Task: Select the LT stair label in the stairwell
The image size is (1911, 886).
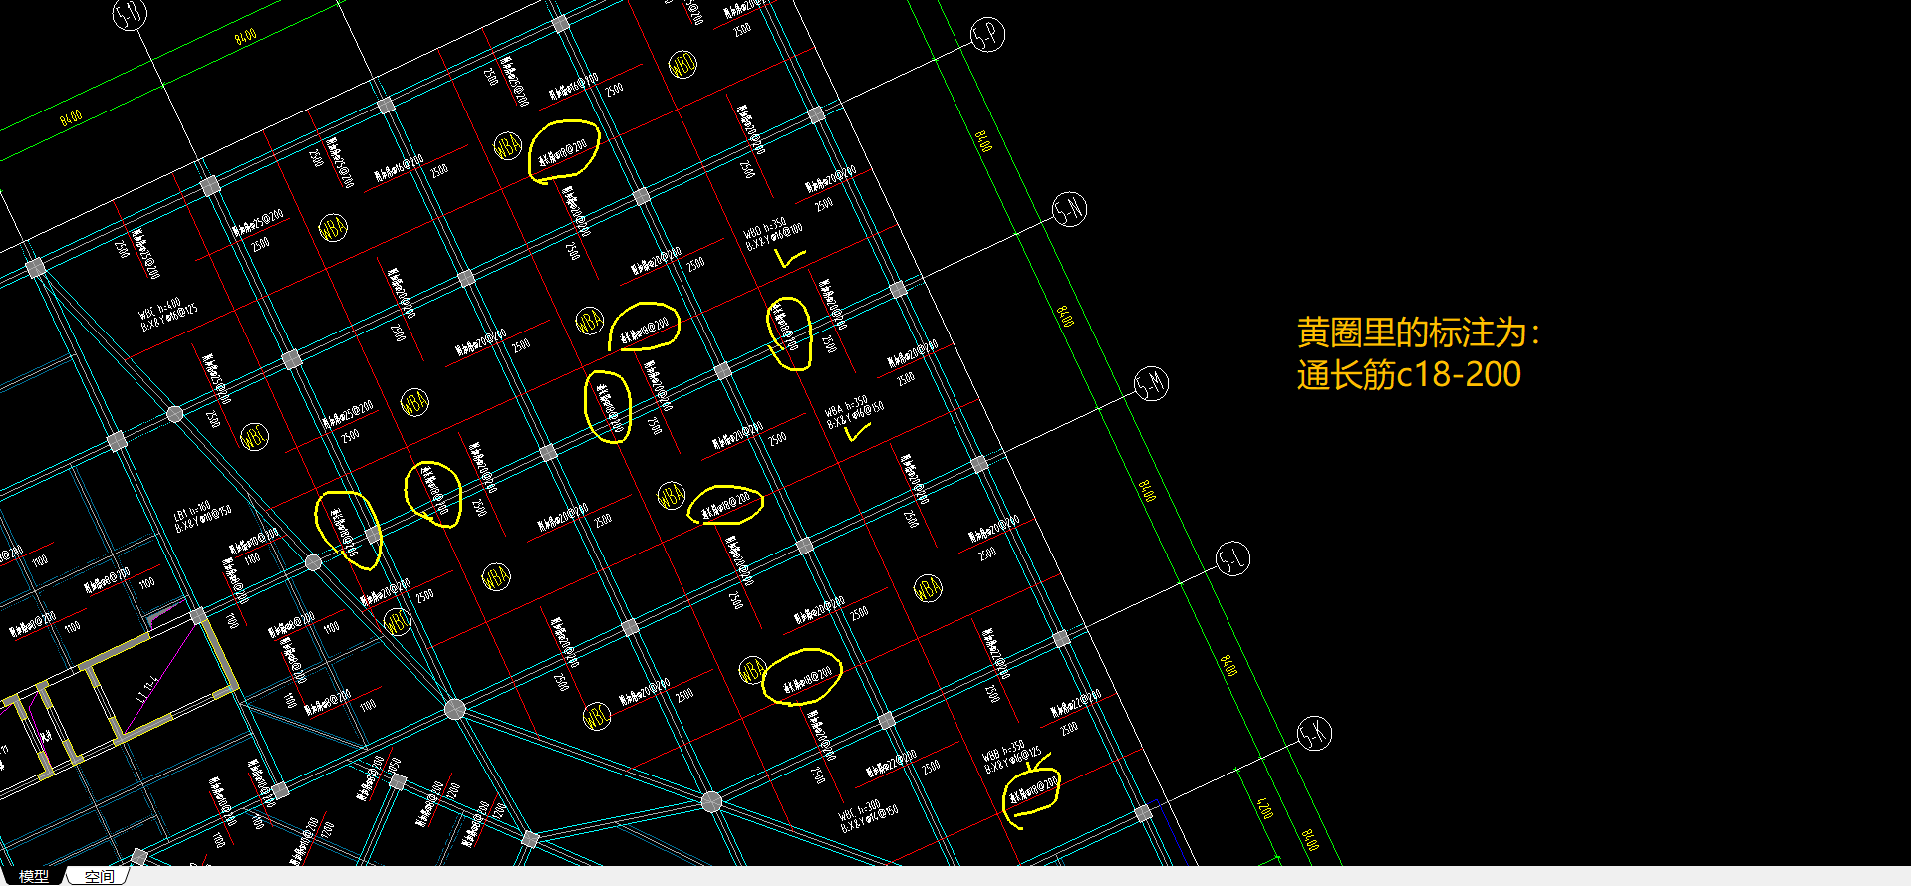Action: click(x=146, y=689)
